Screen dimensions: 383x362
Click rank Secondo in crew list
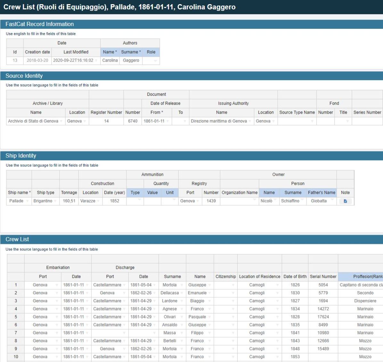[365, 293]
